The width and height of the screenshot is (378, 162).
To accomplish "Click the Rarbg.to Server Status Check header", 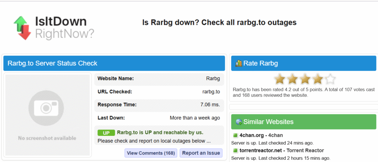I will [x=114, y=63].
